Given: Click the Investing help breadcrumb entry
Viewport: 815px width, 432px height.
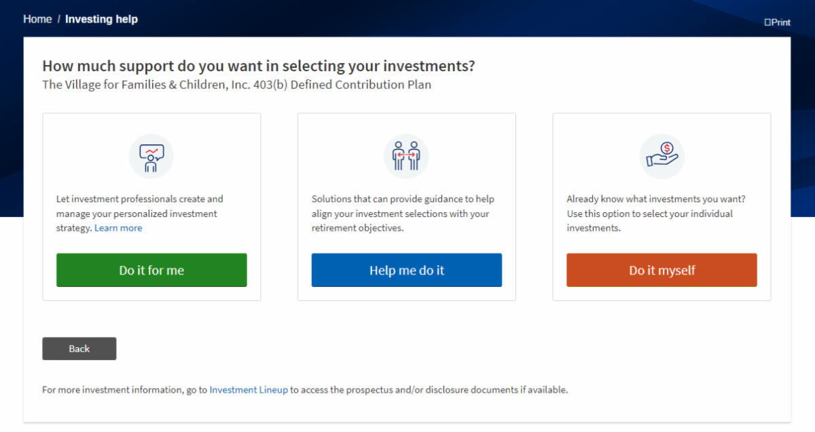Looking at the screenshot, I should pyautogui.click(x=101, y=19).
